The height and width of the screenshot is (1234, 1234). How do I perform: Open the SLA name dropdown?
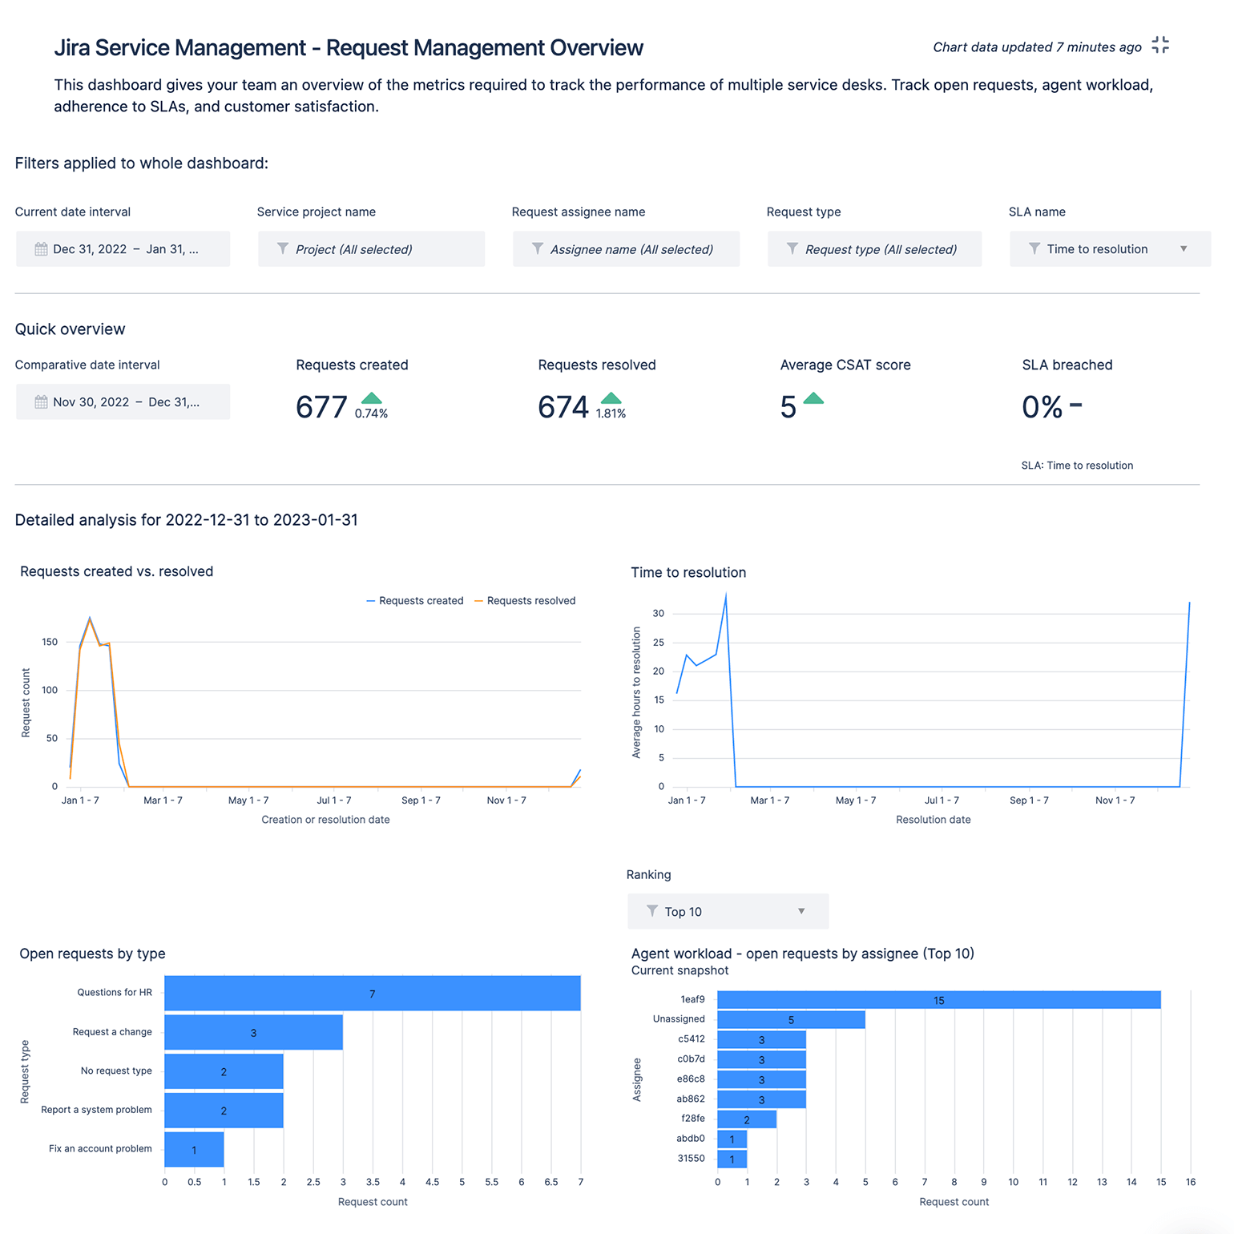point(1184,248)
